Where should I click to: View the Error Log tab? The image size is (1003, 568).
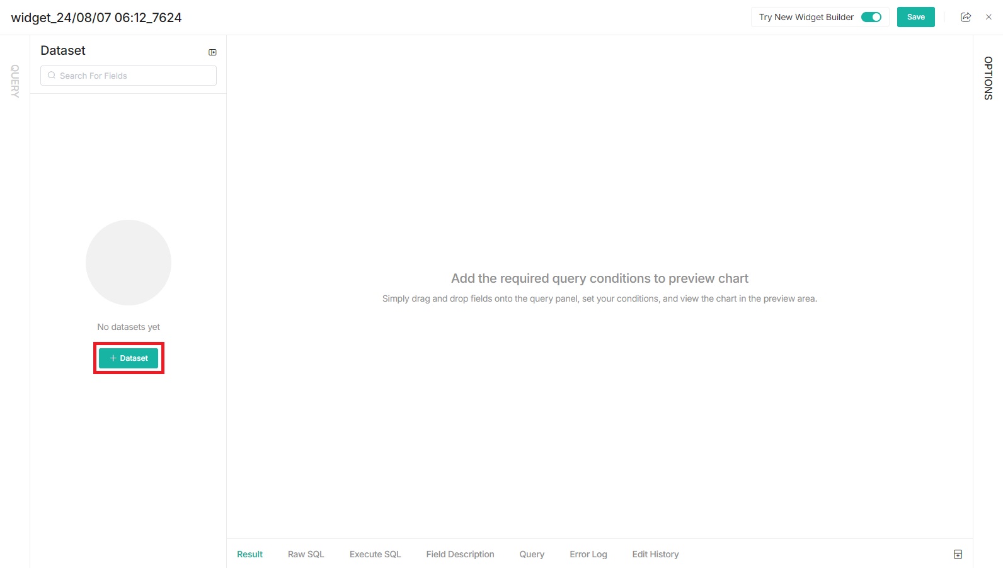click(588, 554)
